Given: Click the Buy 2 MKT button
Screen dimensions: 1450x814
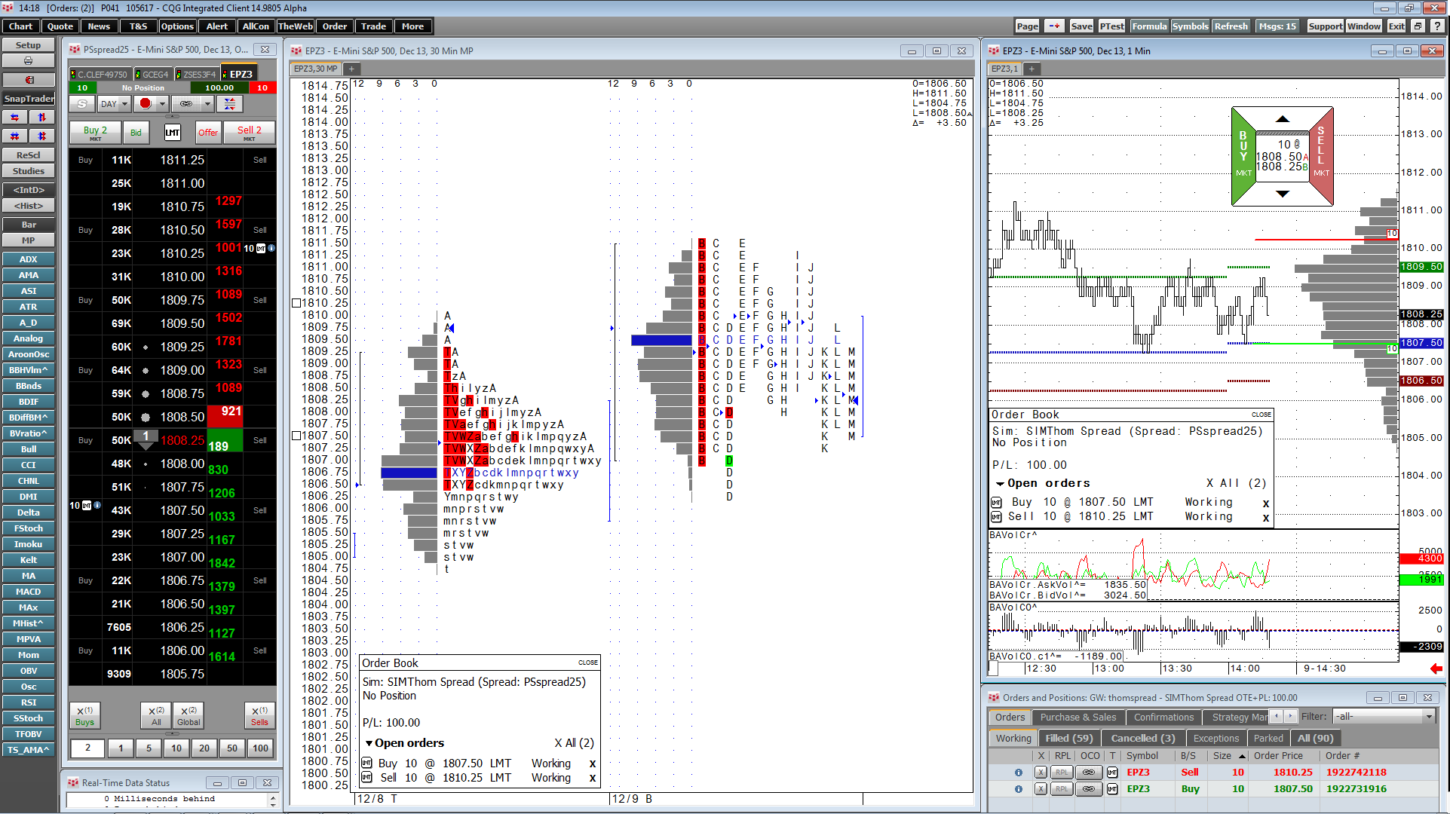Looking at the screenshot, I should pos(95,133).
